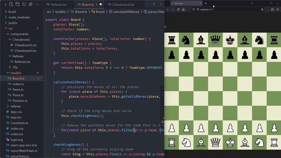
Task: Expand the Tile folder
Action: [15, 67]
